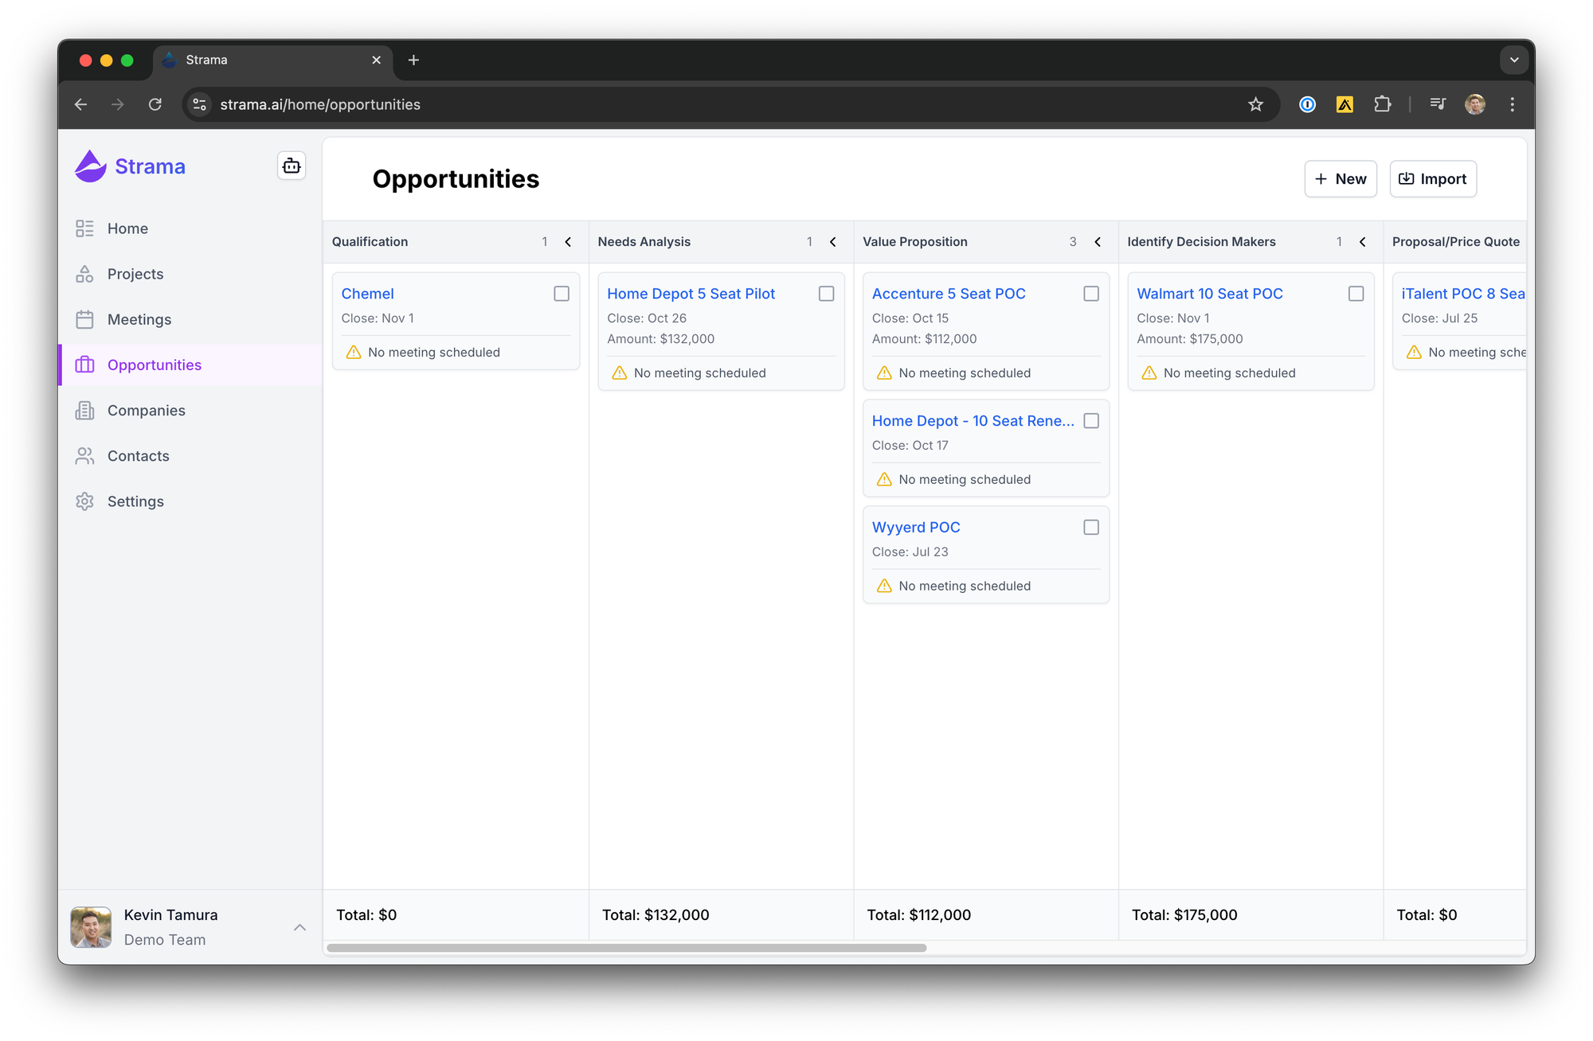Viewport: 1593px width, 1041px height.
Task: Collapse the Qualification column
Action: coord(568,242)
